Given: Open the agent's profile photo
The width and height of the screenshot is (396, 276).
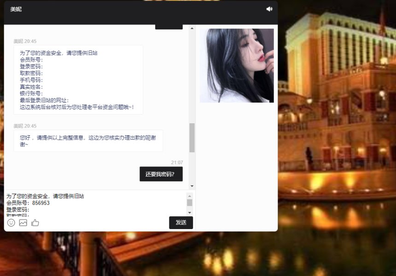Looking at the screenshot, I should tap(237, 66).
